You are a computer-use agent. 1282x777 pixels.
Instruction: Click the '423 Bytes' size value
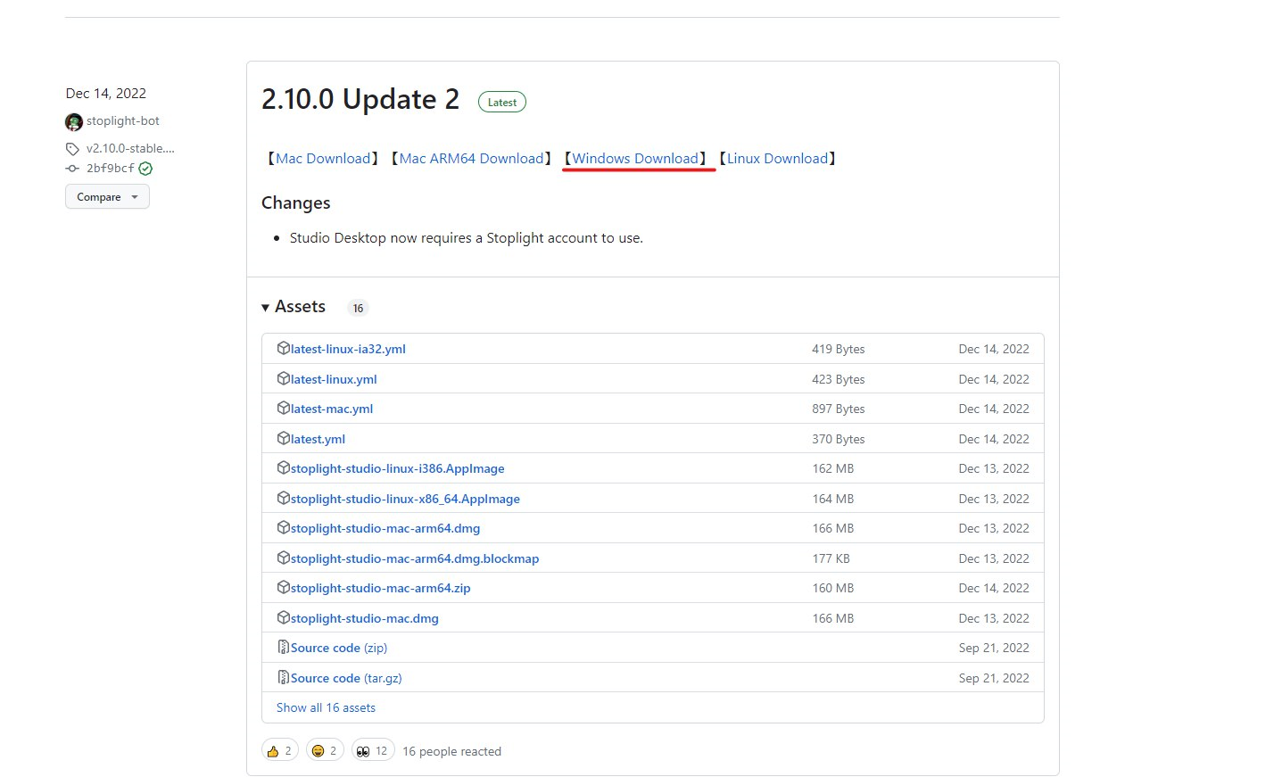pos(839,379)
